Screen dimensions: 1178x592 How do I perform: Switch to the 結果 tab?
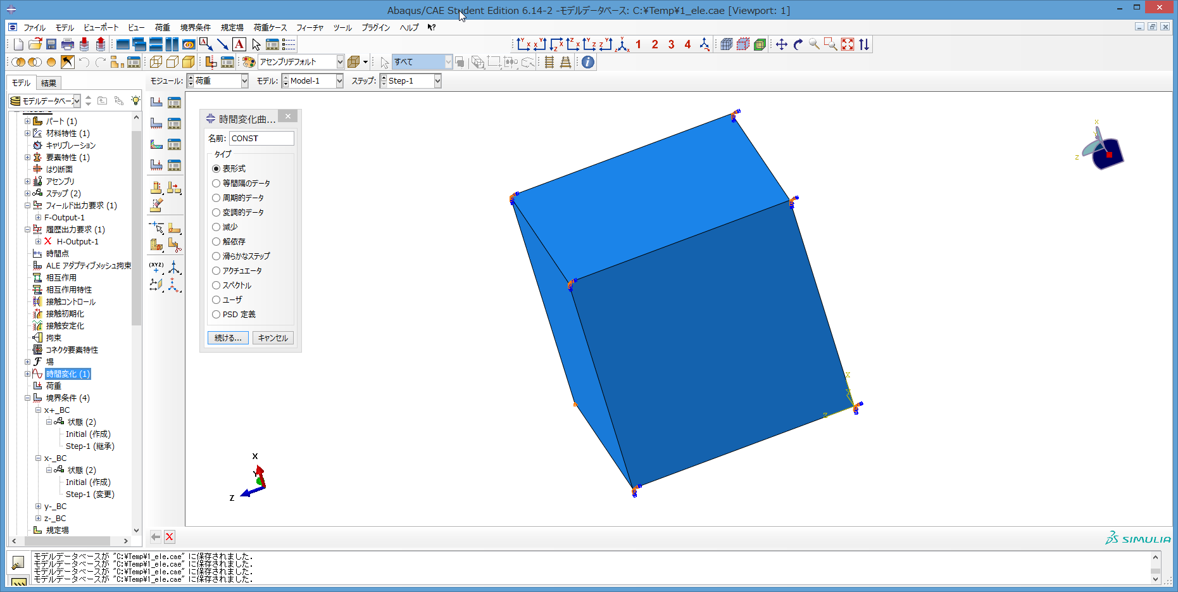tap(48, 83)
